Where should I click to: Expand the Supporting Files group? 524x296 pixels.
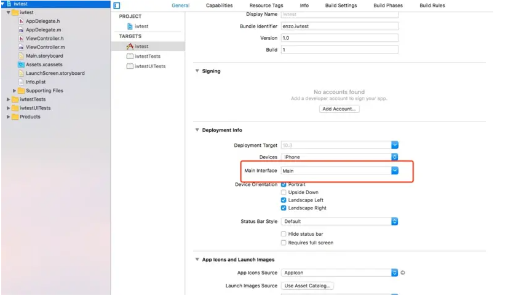point(14,90)
